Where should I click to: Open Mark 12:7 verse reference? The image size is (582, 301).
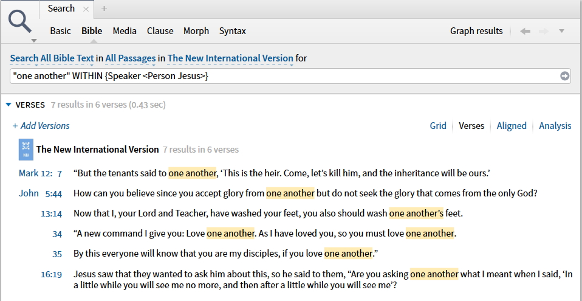pos(41,173)
